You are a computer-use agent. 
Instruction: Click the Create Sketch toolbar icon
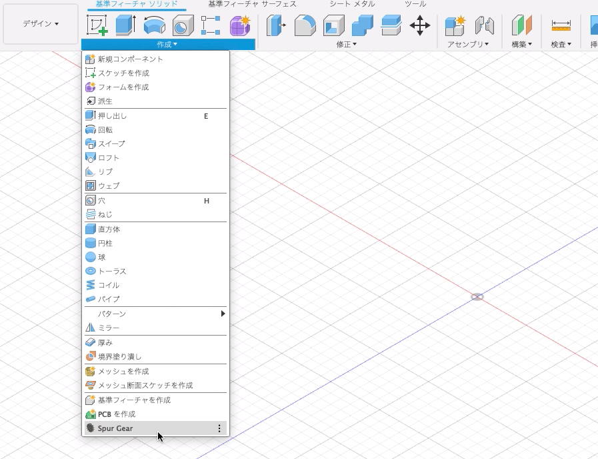[97, 25]
